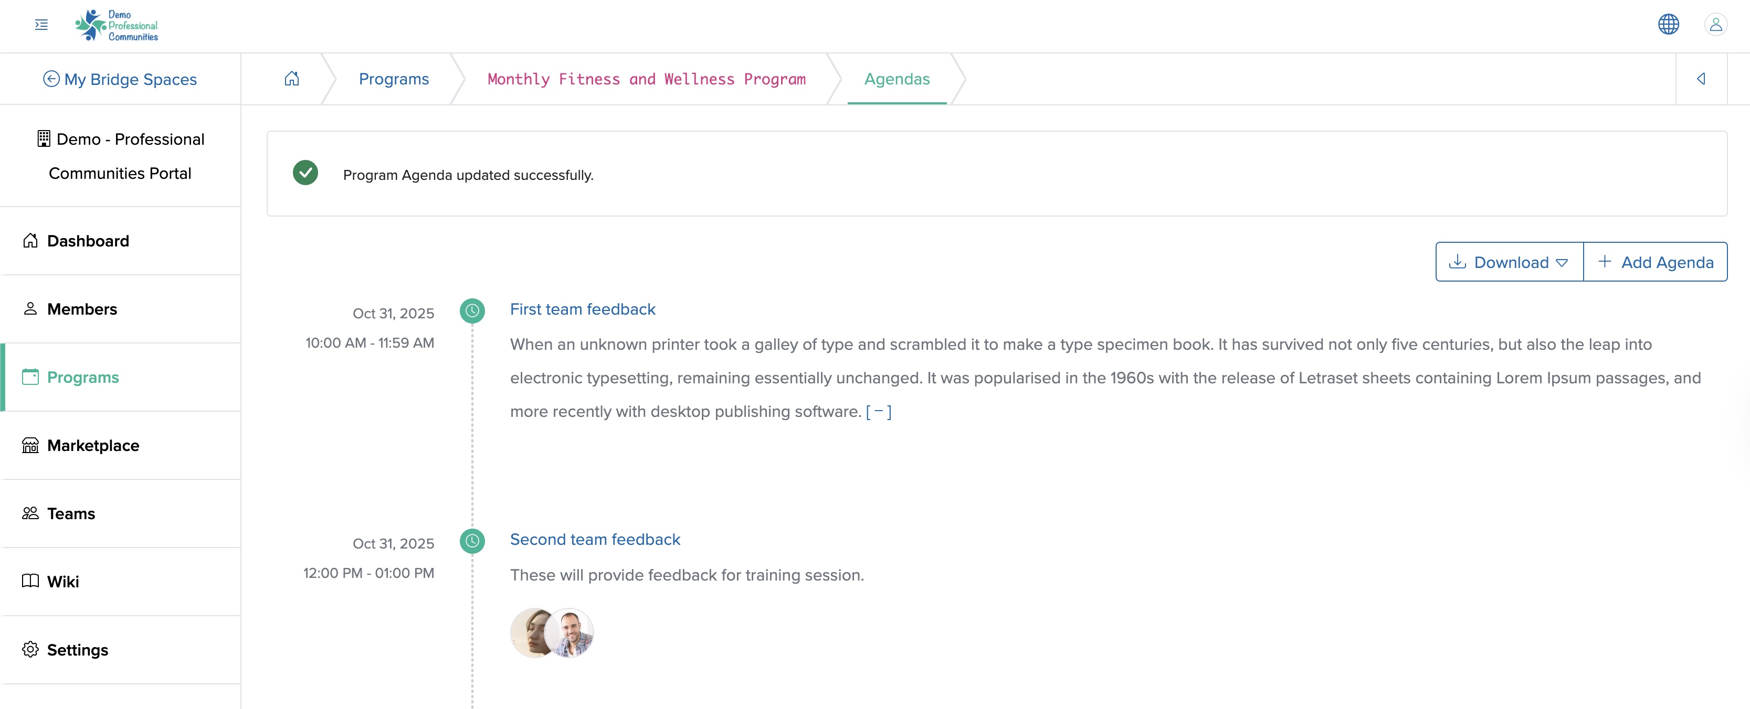Go back to My Bridge Spaces
This screenshot has height=709, width=1750.
120,79
